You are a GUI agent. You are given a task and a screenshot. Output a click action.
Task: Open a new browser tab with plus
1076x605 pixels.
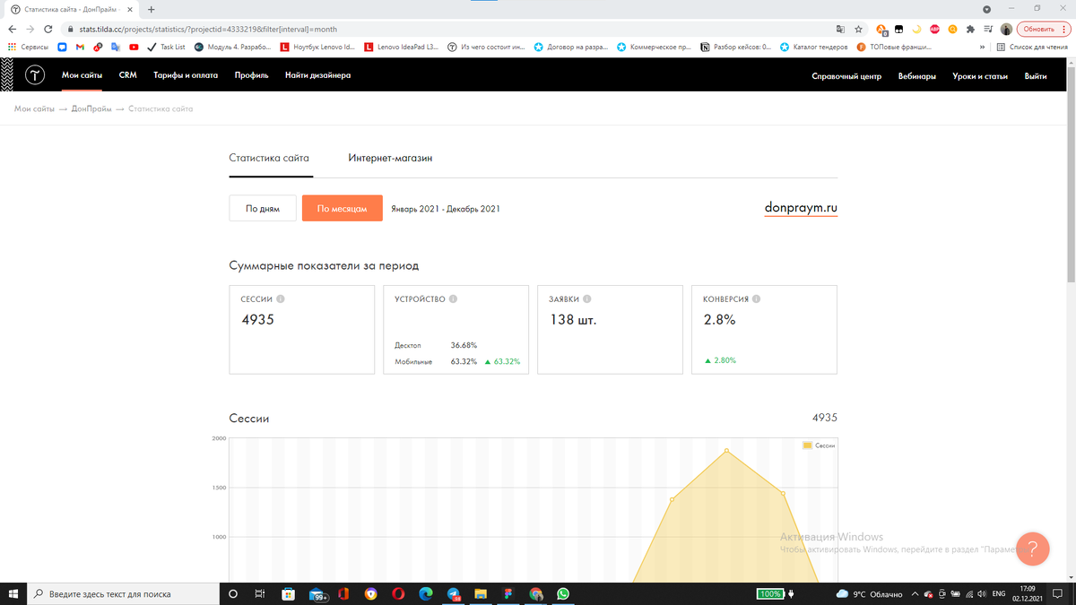[151, 9]
